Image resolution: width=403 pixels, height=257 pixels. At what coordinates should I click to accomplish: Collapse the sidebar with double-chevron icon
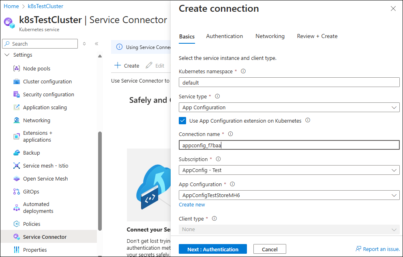(96, 44)
